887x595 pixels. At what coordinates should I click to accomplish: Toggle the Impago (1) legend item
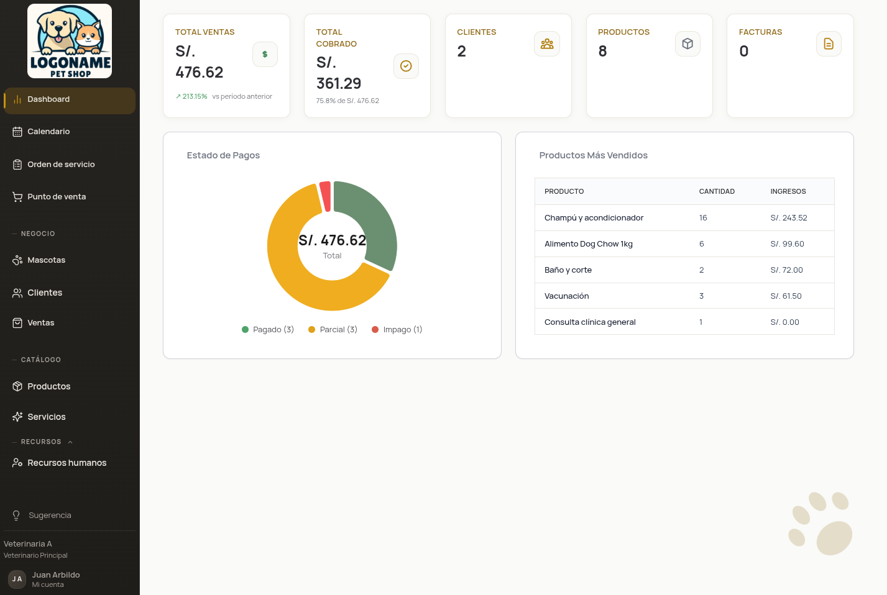(397, 330)
